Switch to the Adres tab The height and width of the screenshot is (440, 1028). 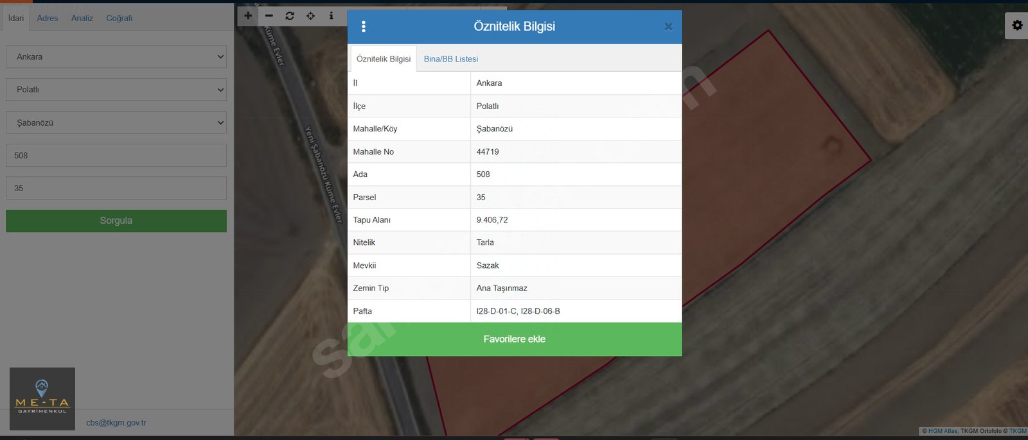point(48,18)
